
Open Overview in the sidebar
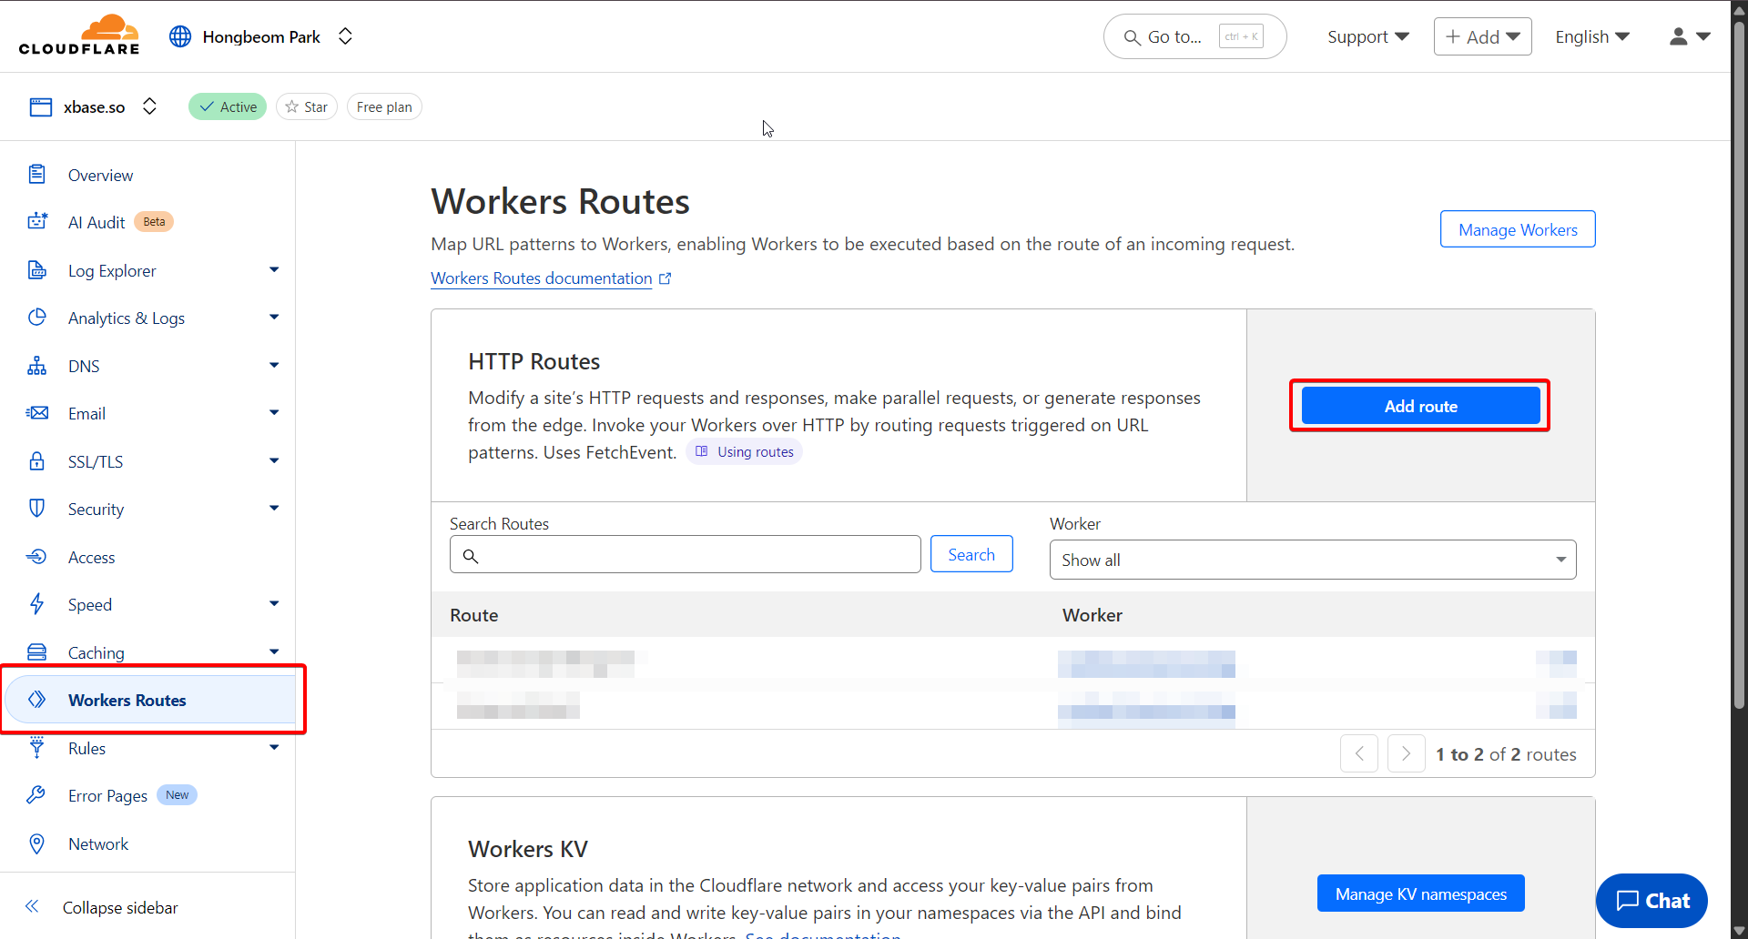(100, 175)
